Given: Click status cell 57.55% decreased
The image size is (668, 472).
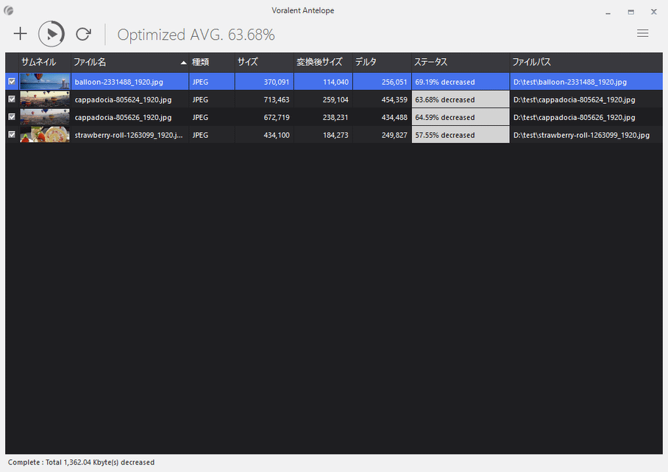Looking at the screenshot, I should (461, 135).
